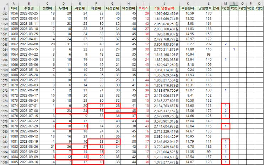The width and height of the screenshot is (264, 165).
Task: Select cell 26 in round 1082 row
Action: tap(64, 147)
